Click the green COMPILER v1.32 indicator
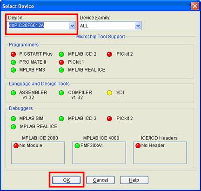 click(61, 93)
